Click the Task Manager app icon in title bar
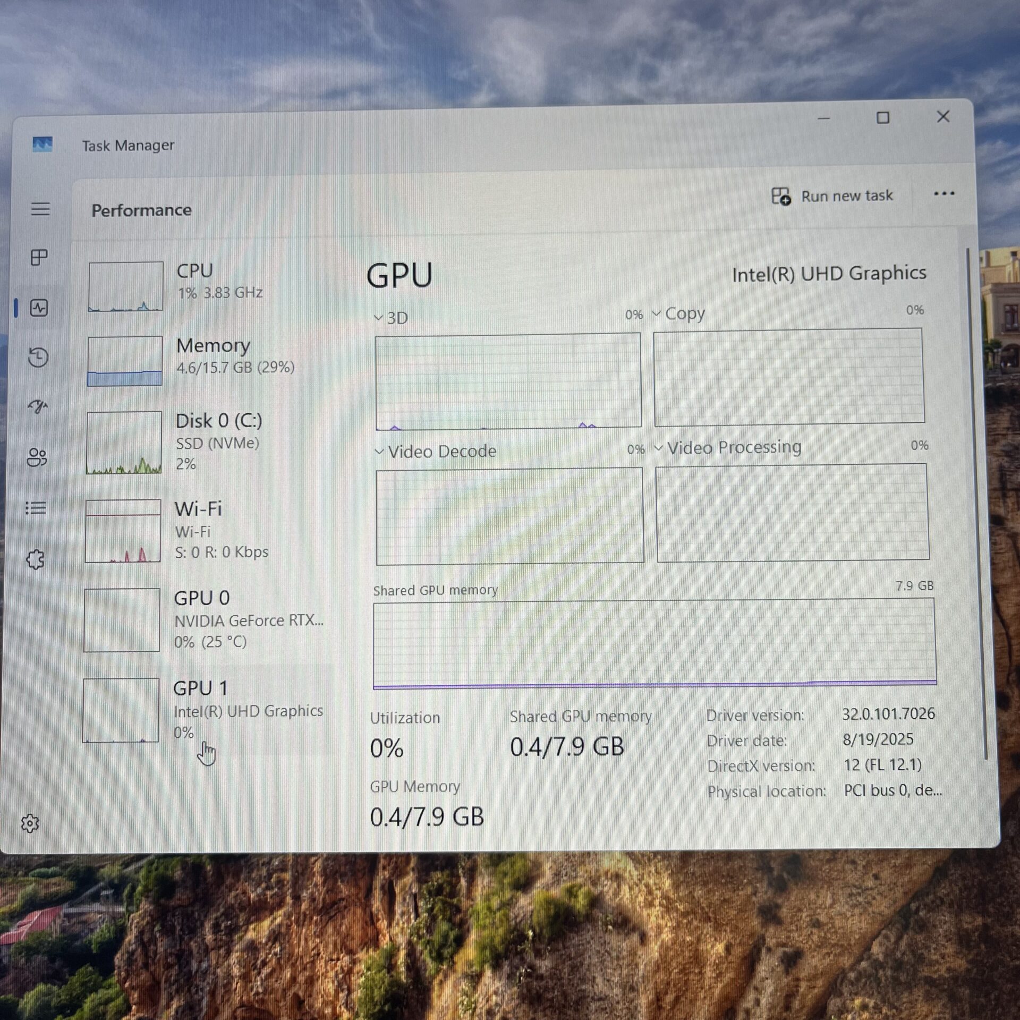 [x=42, y=144]
